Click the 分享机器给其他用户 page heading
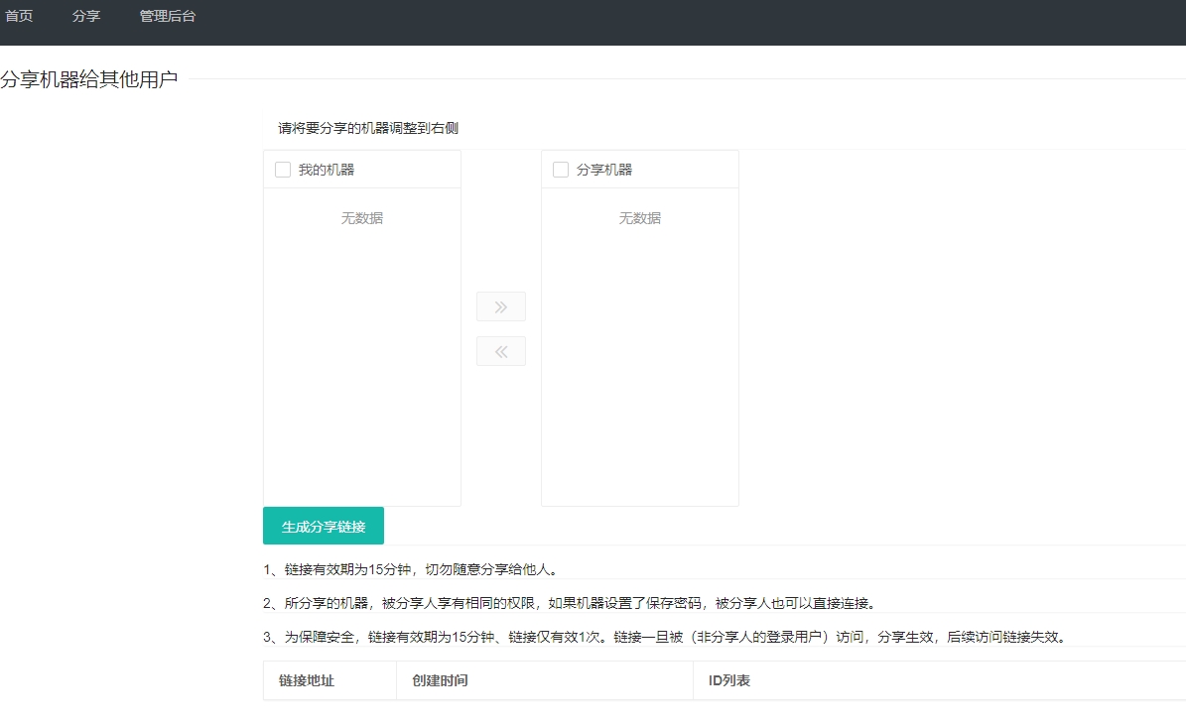 point(89,80)
